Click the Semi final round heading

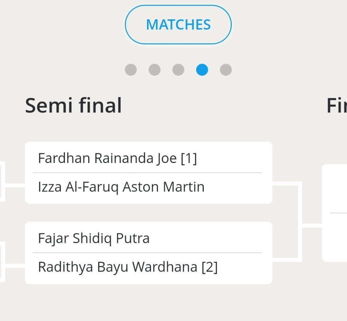(x=73, y=106)
